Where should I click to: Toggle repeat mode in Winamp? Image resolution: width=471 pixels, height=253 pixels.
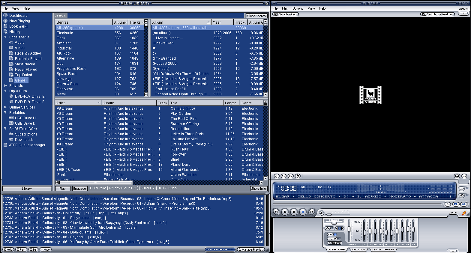(x=462, y=189)
